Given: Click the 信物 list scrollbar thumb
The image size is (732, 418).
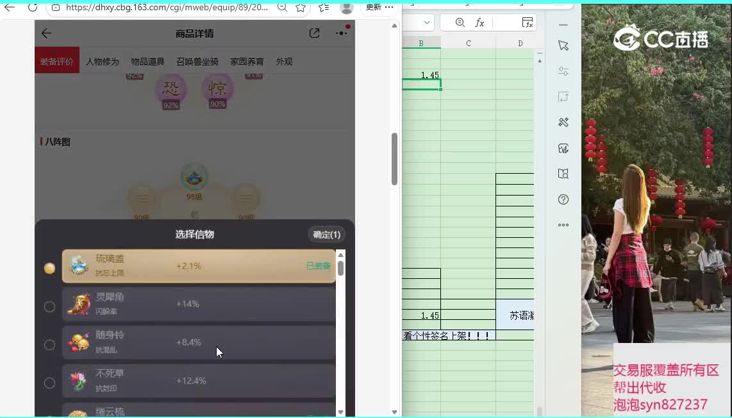Looking at the screenshot, I should [x=341, y=268].
